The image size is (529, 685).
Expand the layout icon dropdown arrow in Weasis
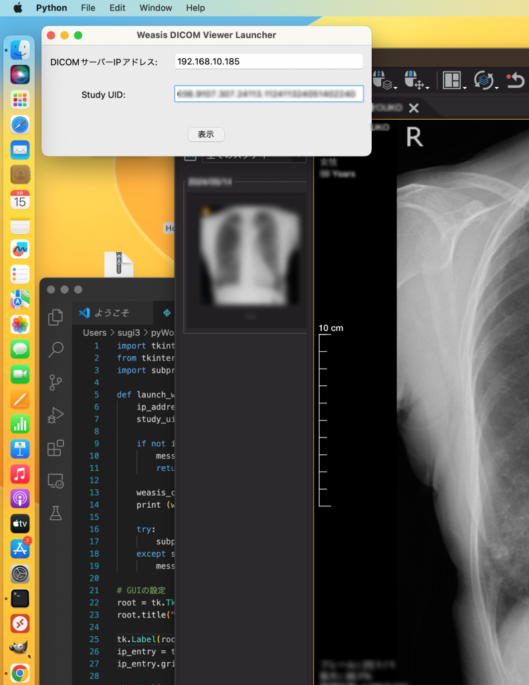[x=465, y=88]
